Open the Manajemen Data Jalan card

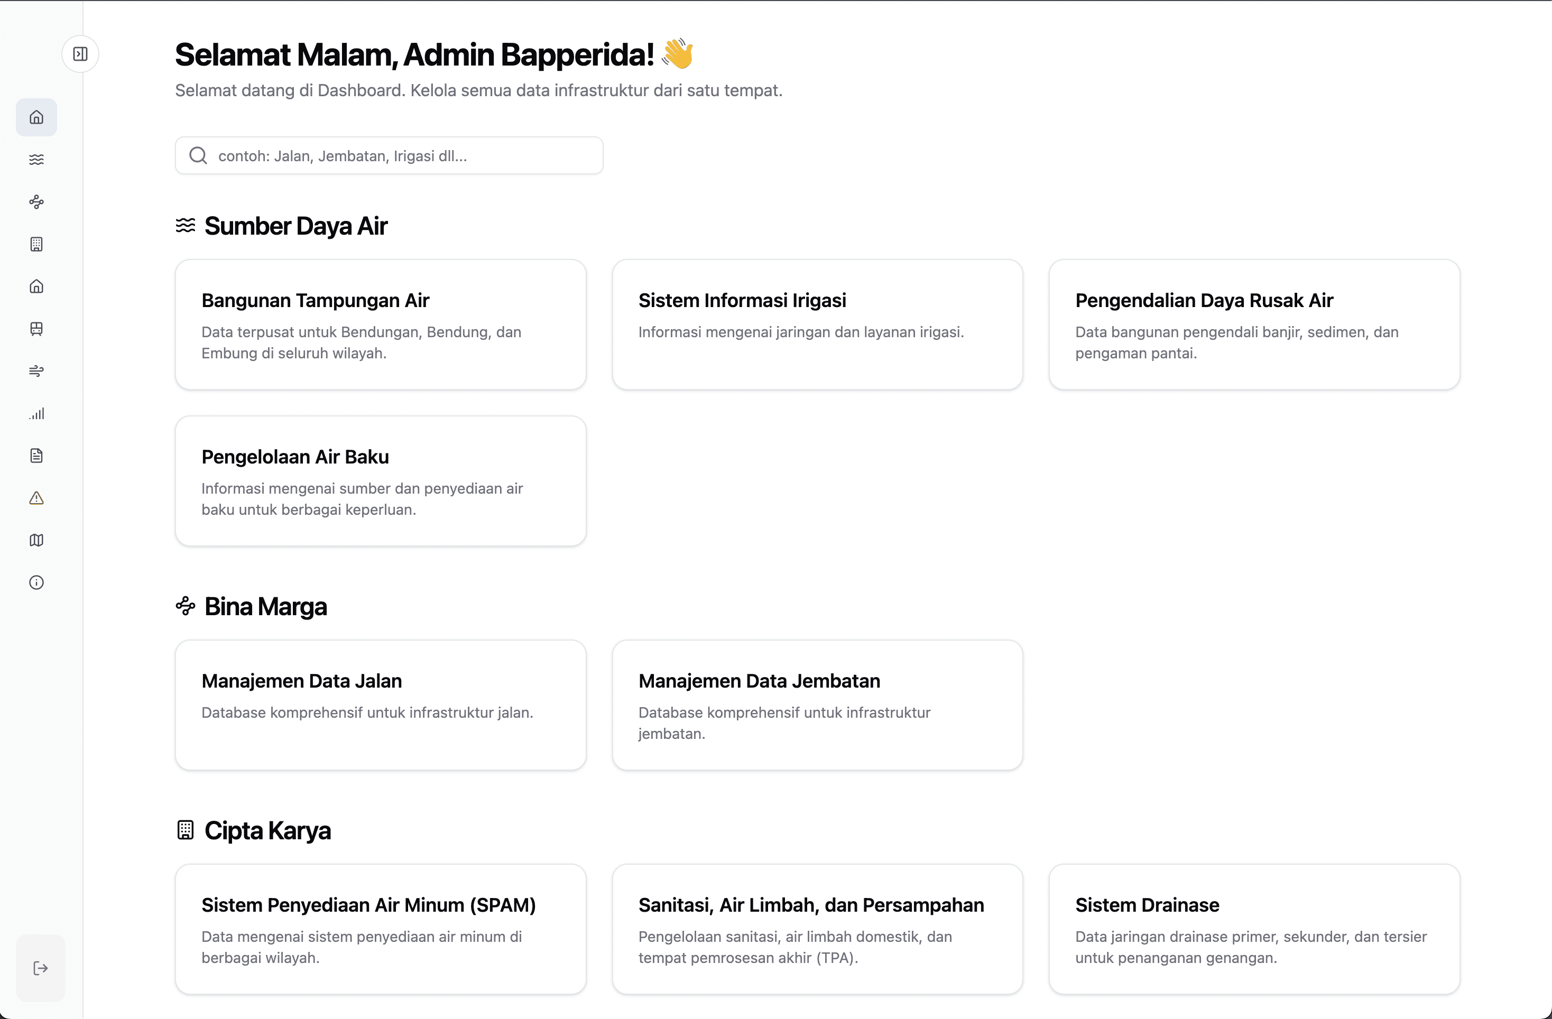pos(381,706)
